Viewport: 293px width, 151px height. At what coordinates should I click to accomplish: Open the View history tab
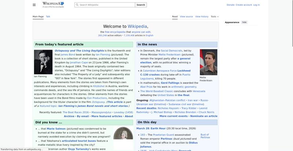coord(201,16)
